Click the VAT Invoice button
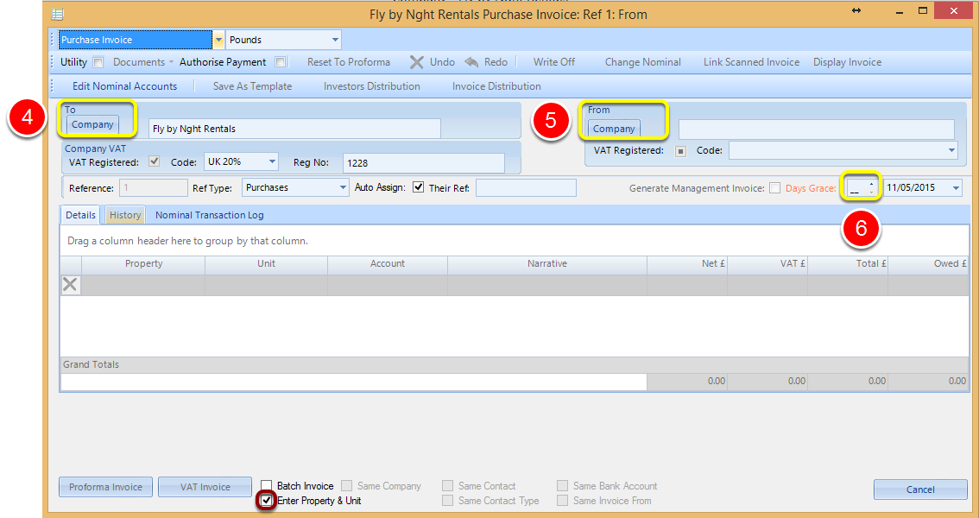The image size is (979, 518). tap(205, 487)
